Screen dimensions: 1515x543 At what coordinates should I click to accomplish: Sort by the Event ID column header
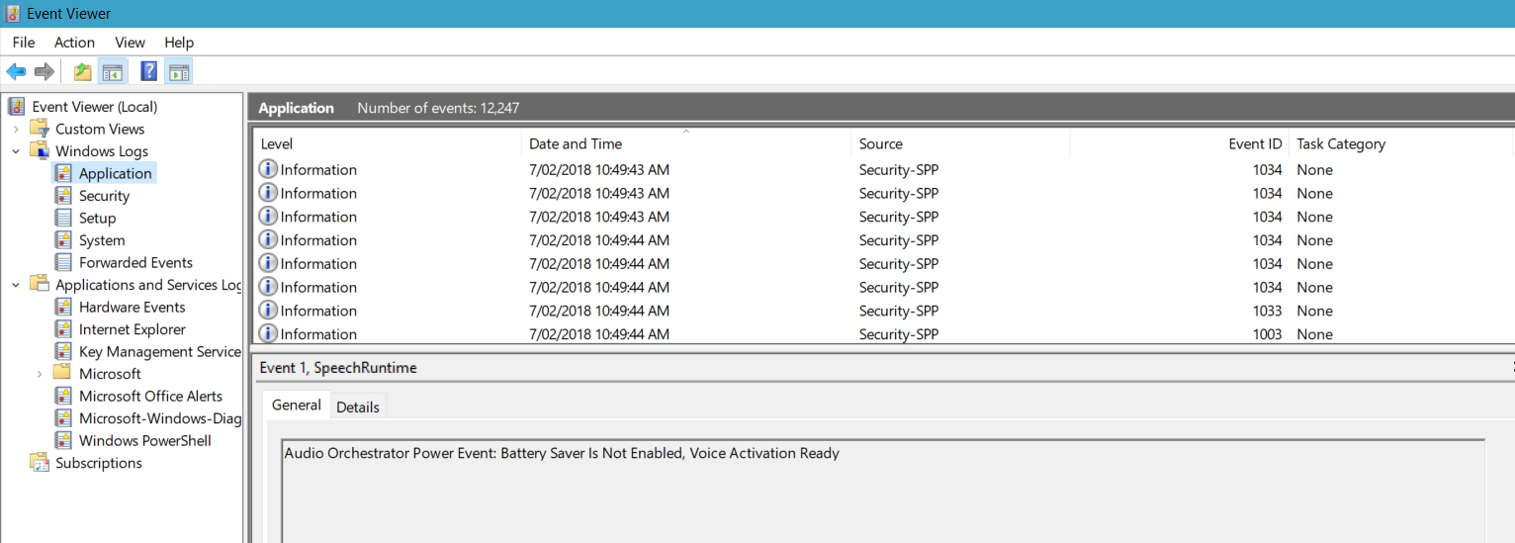coord(1180,143)
